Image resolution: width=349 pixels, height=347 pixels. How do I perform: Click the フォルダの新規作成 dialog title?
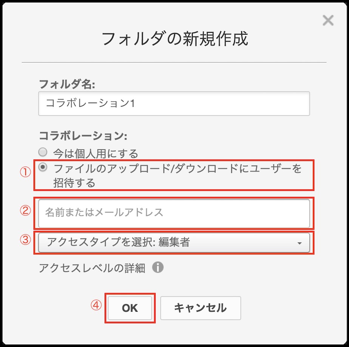coord(175,39)
